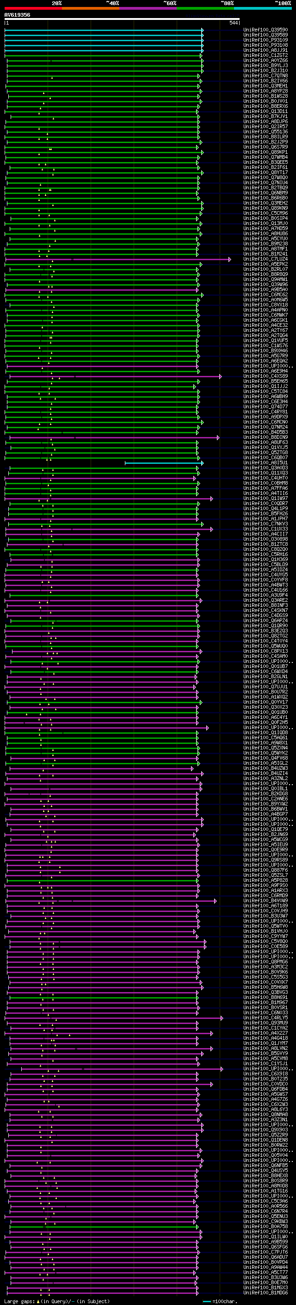Image resolution: width=296 pixels, height=1305 pixels.
Task: Select the label UniRef100_Q7WMB4
Action: pos(265,157)
